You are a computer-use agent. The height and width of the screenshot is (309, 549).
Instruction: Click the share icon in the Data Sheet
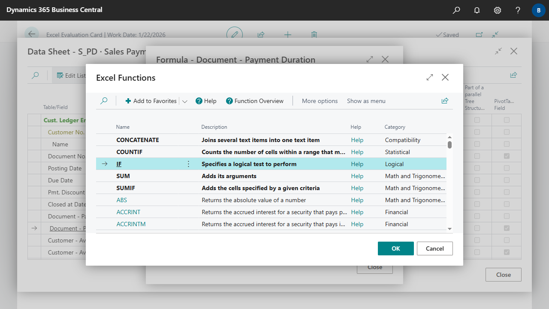point(513,75)
